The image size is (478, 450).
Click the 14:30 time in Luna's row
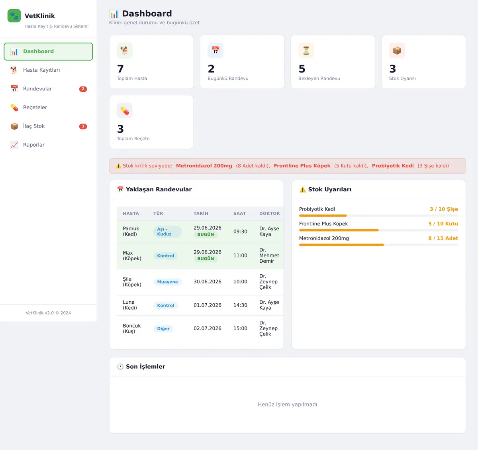[x=240, y=305]
